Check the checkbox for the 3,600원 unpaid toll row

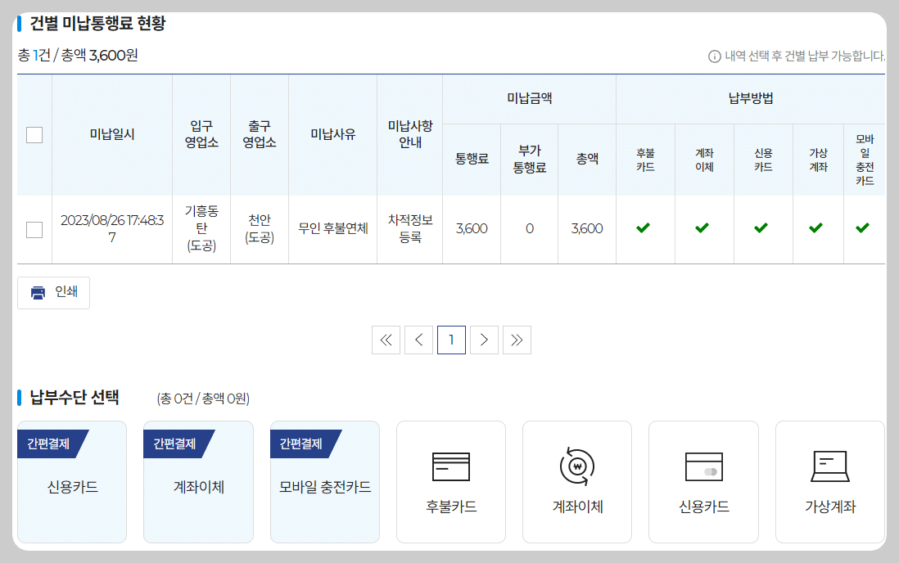(x=34, y=229)
